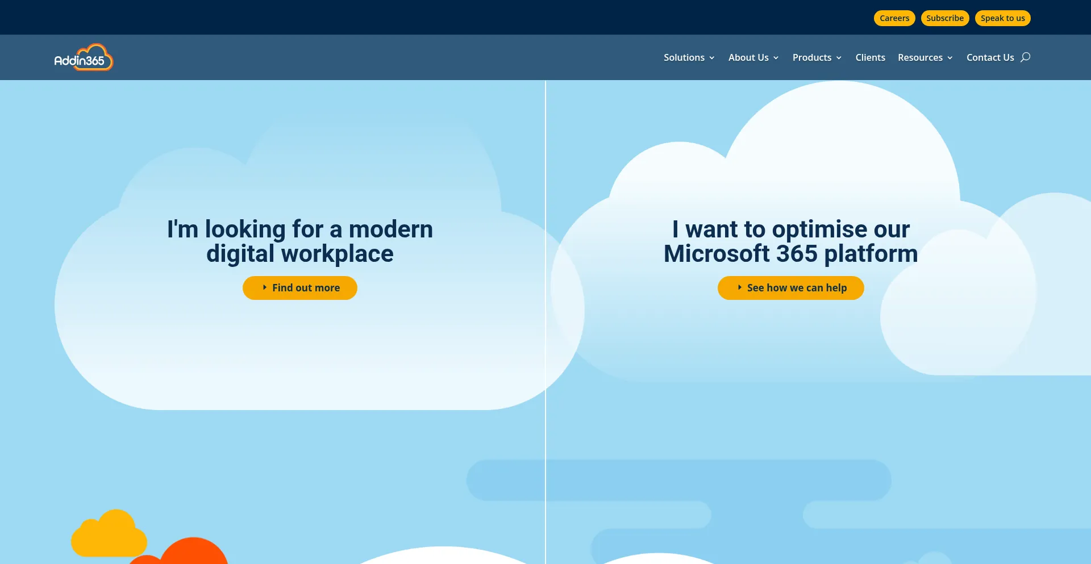Screen dimensions: 1091x564
Task: Click the See how we can help button
Action: point(791,288)
